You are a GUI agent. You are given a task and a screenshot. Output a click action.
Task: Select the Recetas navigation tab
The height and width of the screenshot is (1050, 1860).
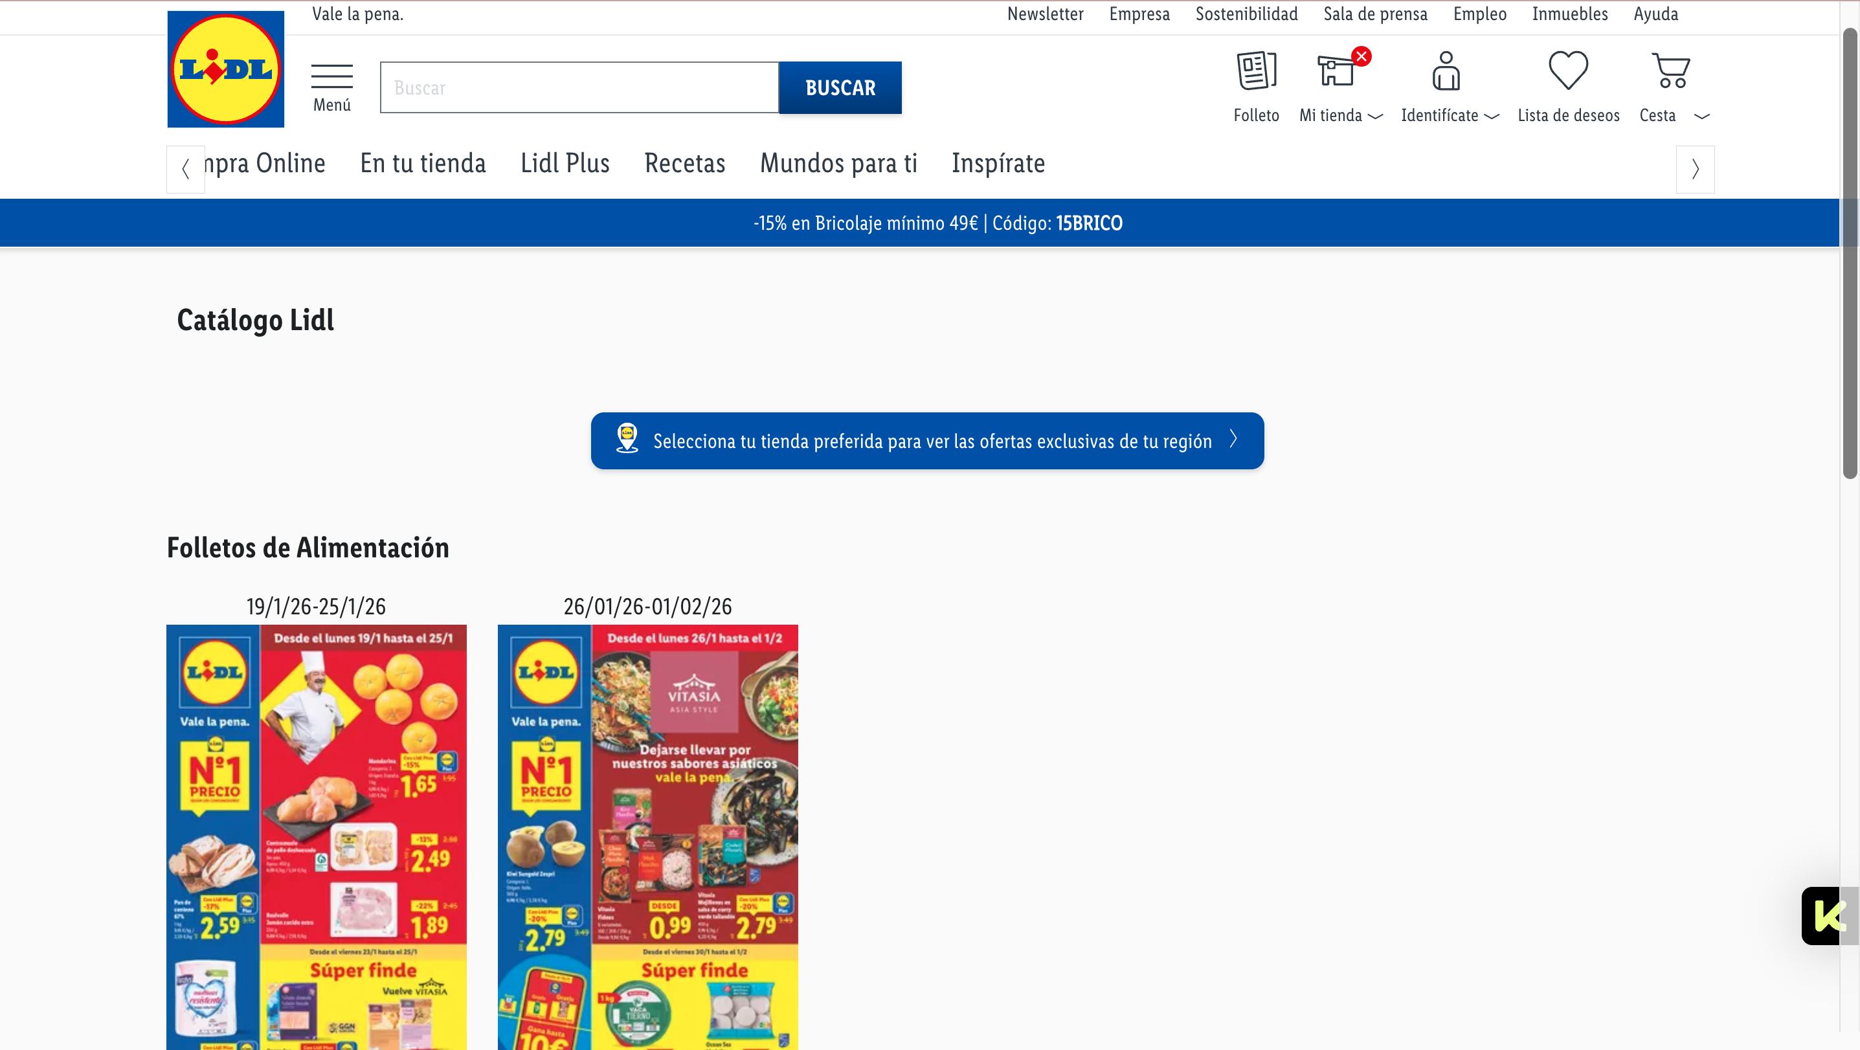(x=684, y=163)
